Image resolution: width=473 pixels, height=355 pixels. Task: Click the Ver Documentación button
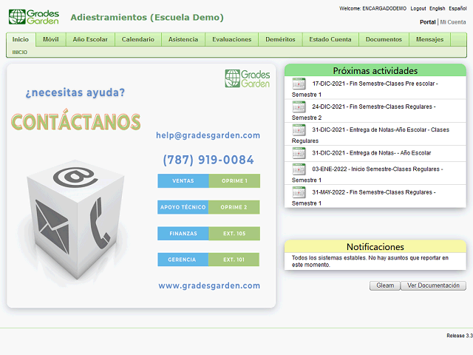[x=433, y=285]
